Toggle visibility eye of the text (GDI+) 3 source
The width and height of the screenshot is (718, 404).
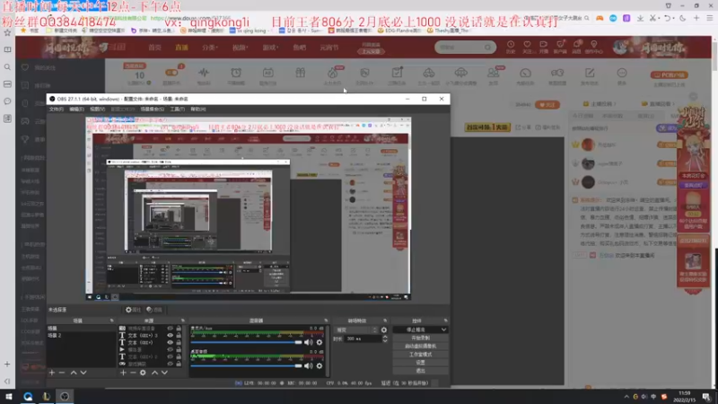170,335
